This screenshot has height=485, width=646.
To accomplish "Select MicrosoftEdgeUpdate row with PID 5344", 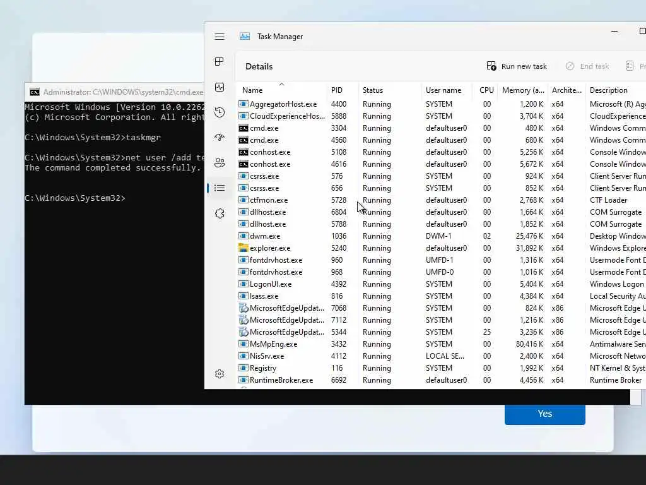I will coord(442,332).
